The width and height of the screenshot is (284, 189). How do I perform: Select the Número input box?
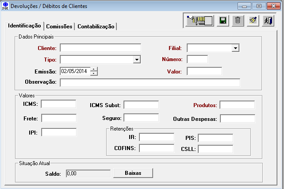click(197, 59)
